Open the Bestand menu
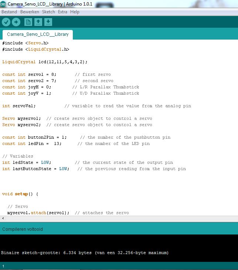The height and width of the screenshot is (270, 238). [9, 12]
